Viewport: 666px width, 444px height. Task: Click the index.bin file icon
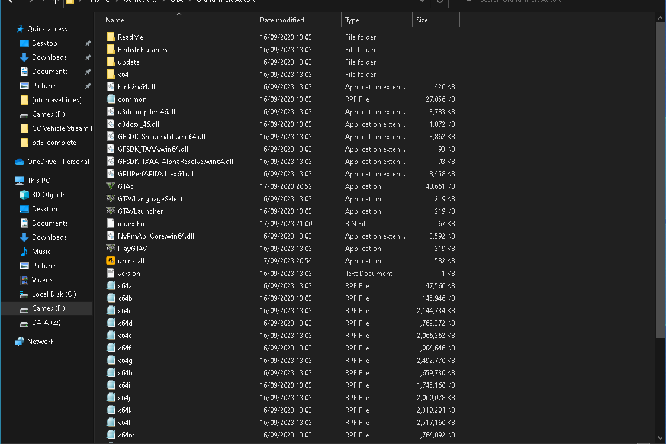(x=111, y=224)
